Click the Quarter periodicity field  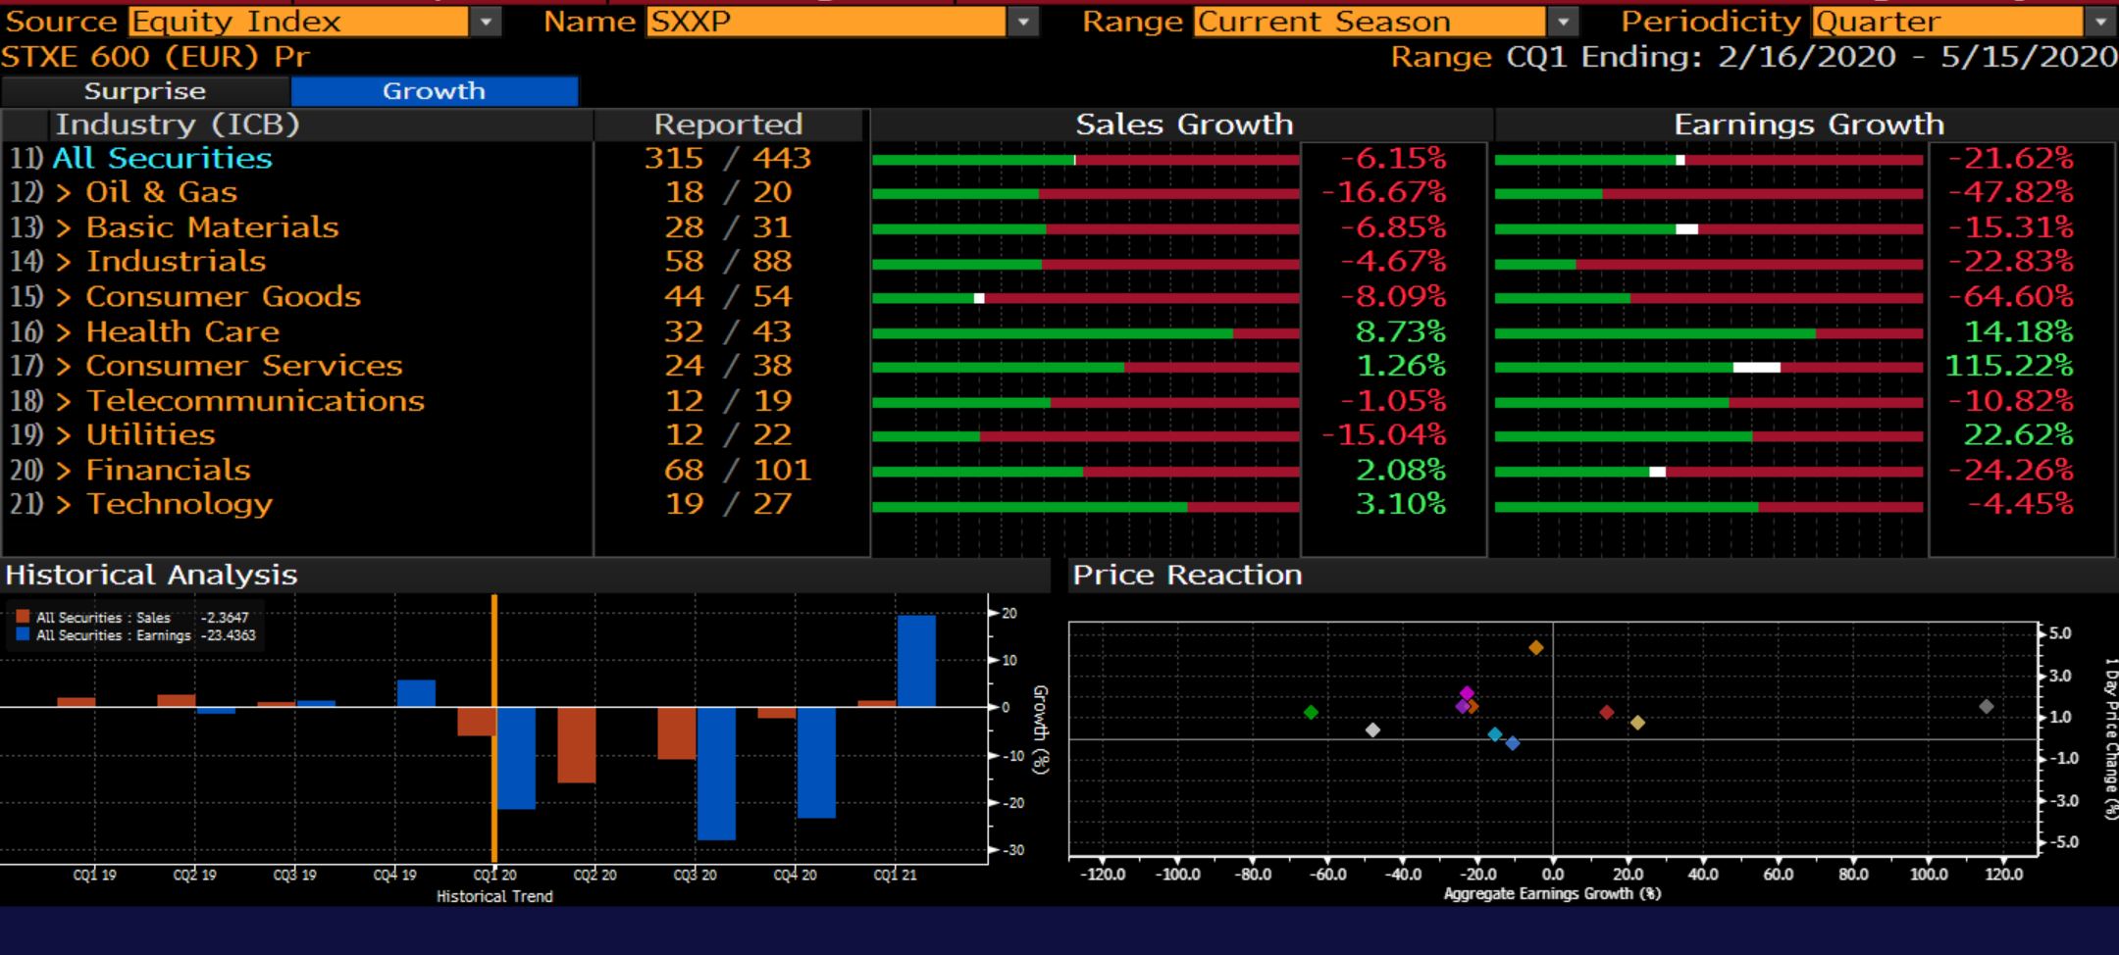(x=1947, y=21)
